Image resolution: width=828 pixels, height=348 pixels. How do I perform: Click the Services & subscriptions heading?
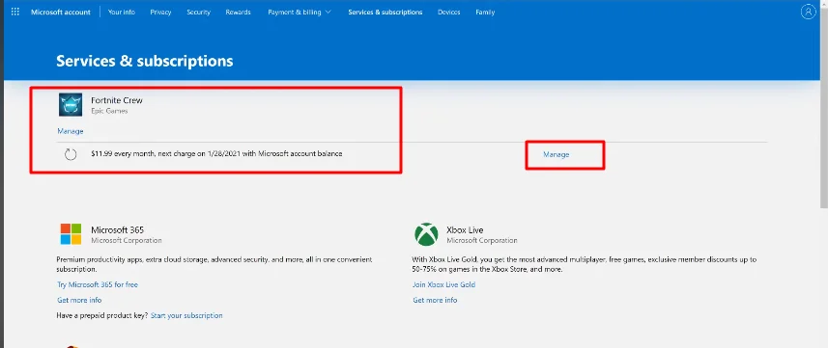(x=145, y=61)
